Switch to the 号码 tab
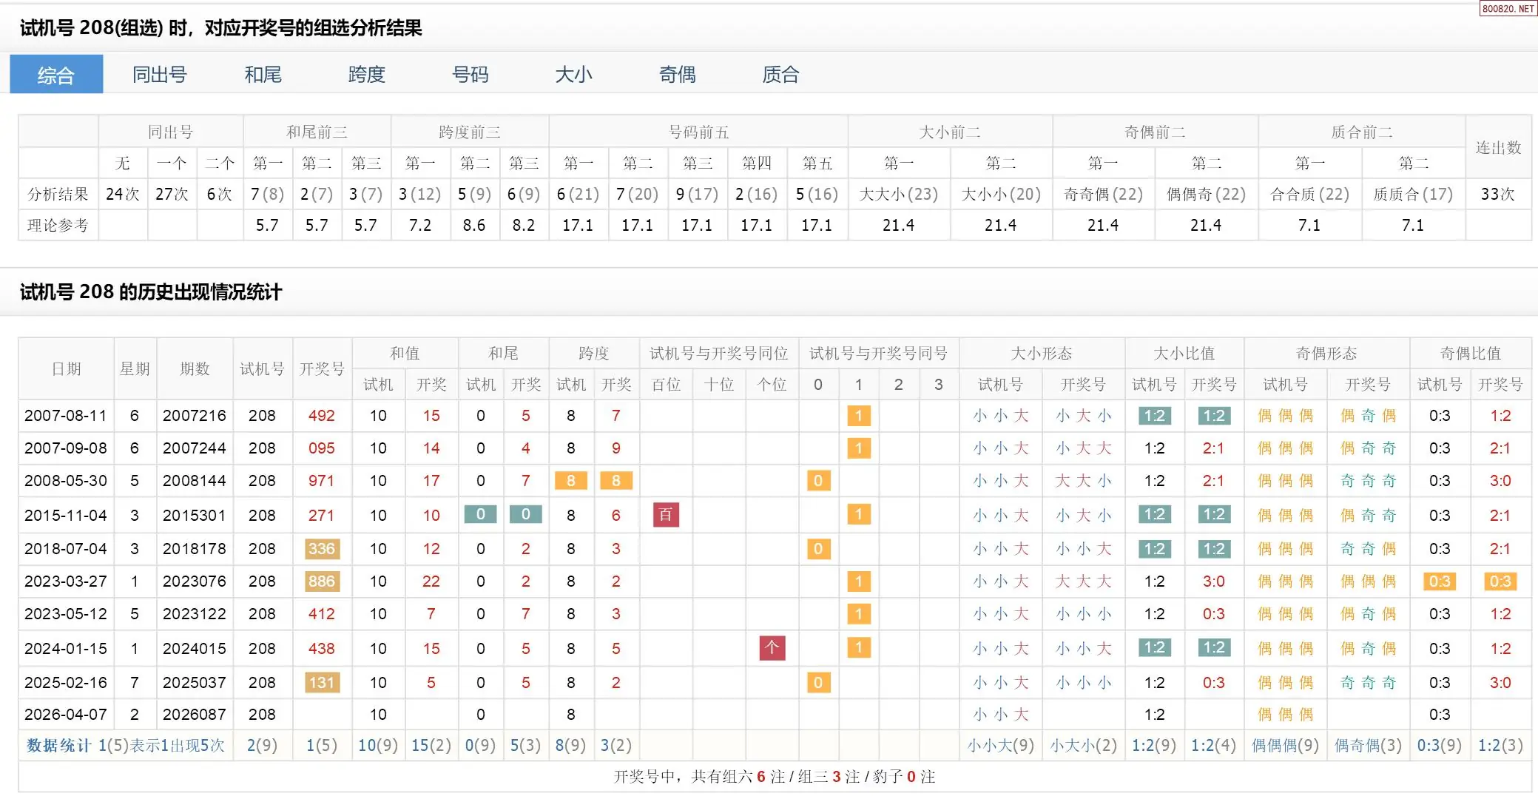 pos(470,75)
